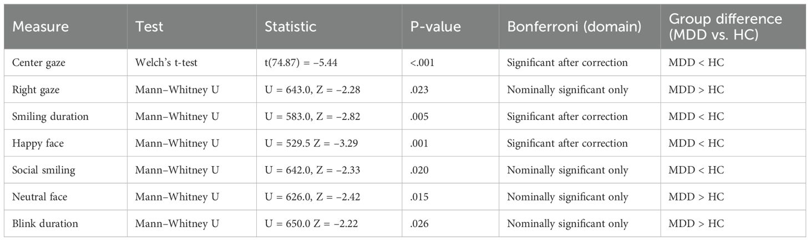This screenshot has height=241, width=810.
Task: Click the Neutral face row label
Action: coord(40,197)
